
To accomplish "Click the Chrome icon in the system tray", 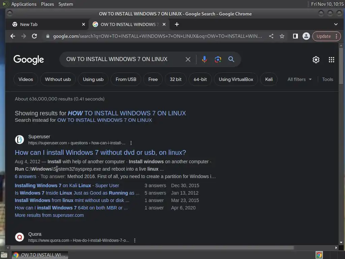I will (x=319, y=255).
